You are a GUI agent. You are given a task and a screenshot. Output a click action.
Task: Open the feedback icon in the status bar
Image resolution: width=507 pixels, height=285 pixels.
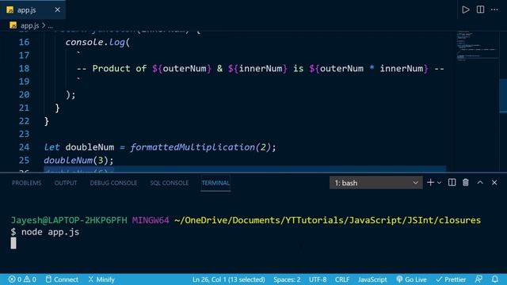click(x=478, y=279)
